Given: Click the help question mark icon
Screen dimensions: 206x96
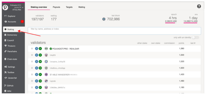Looking at the screenshot, I should tap(199, 6).
